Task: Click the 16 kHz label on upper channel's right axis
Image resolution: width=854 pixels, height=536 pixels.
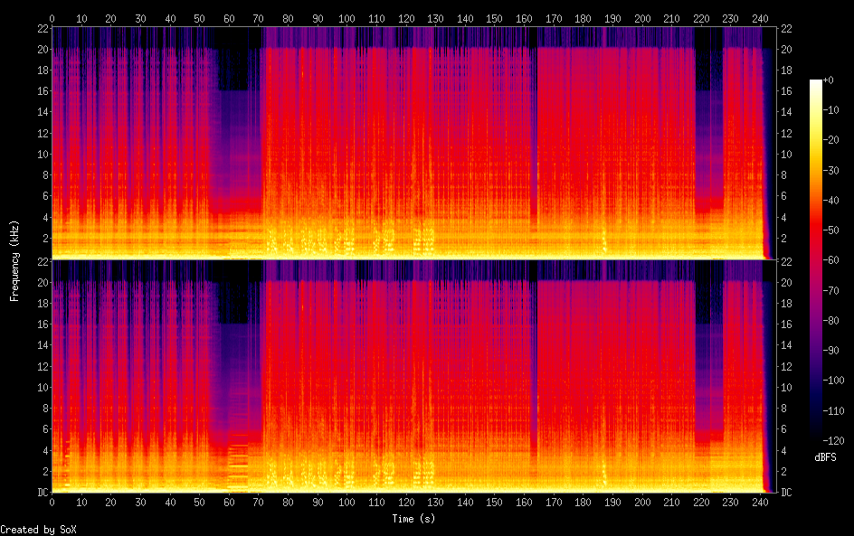Action: [x=787, y=91]
